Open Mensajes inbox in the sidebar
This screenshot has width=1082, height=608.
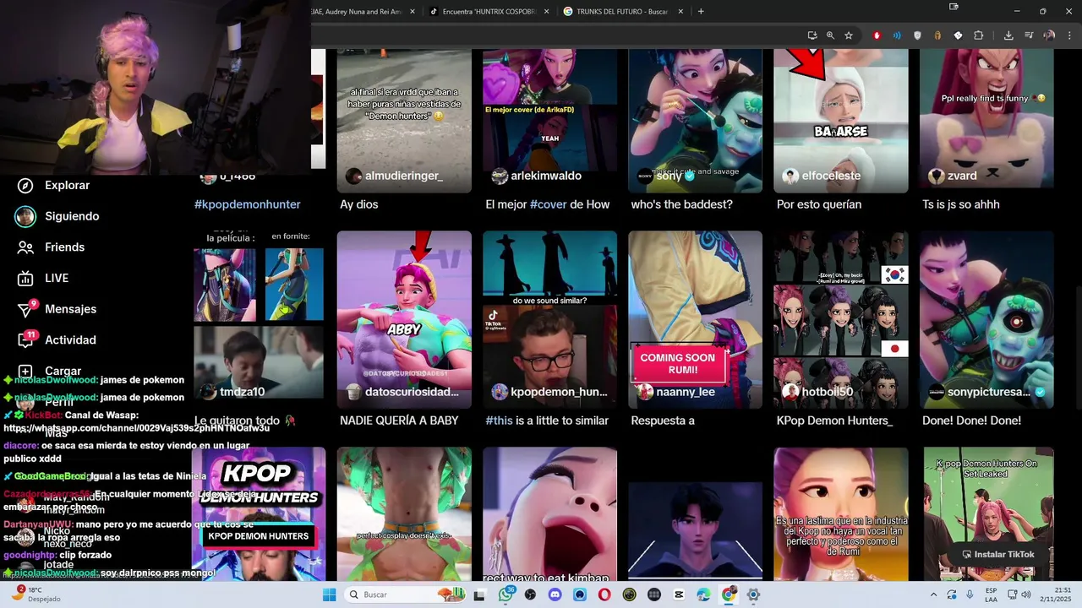pyautogui.click(x=57, y=309)
